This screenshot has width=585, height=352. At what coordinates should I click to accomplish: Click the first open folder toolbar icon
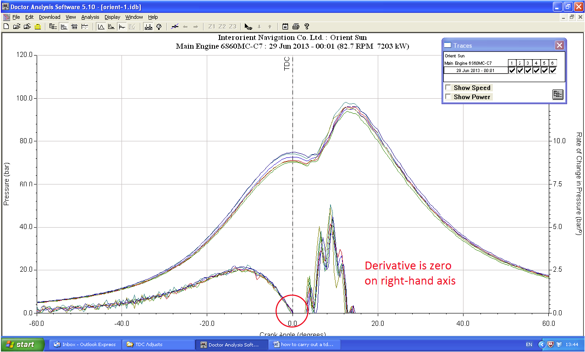(17, 27)
